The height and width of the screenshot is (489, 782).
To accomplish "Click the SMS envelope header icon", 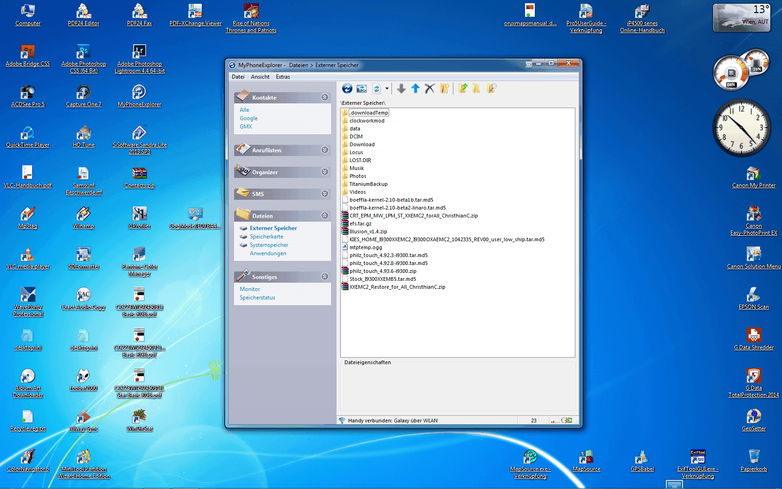I will (x=243, y=193).
